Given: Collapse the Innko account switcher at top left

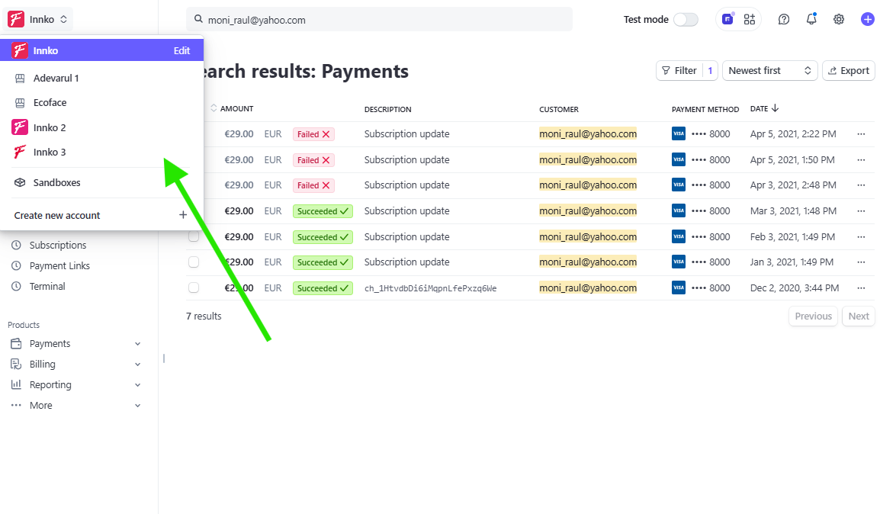Looking at the screenshot, I should click(37, 19).
